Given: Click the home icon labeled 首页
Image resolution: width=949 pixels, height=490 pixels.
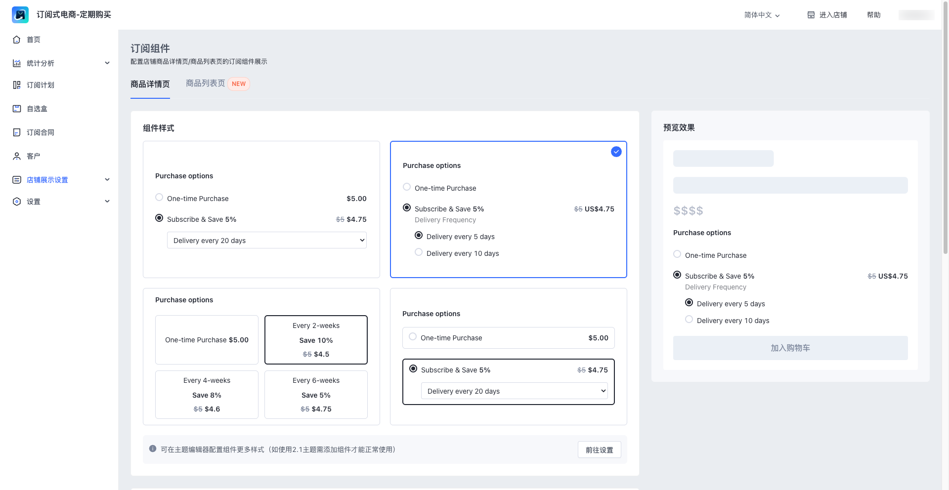Looking at the screenshot, I should pyautogui.click(x=17, y=40).
